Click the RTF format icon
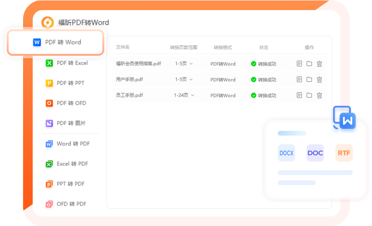The height and width of the screenshot is (226, 372). (x=344, y=153)
